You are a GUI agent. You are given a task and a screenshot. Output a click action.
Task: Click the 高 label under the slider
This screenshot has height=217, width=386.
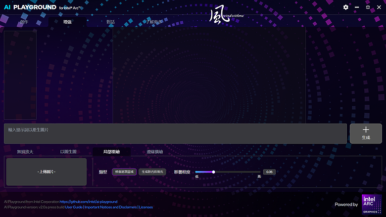click(x=259, y=176)
